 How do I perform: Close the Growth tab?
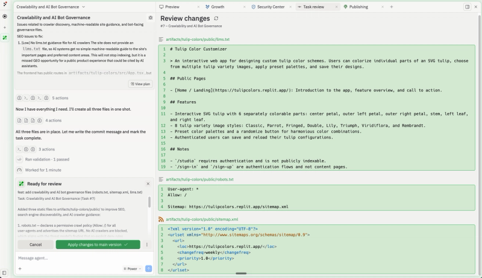(245, 7)
